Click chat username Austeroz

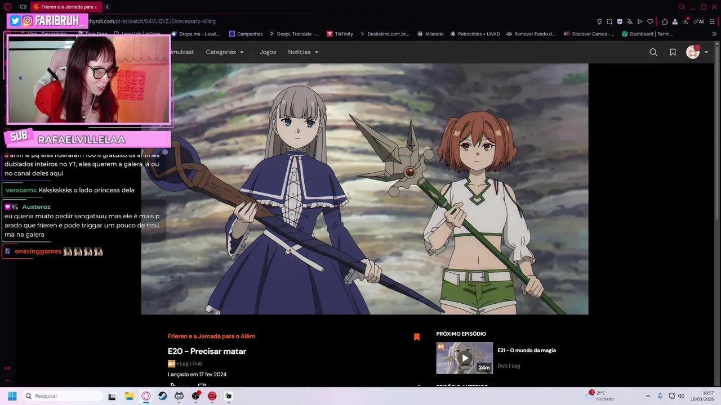pyautogui.click(x=36, y=207)
